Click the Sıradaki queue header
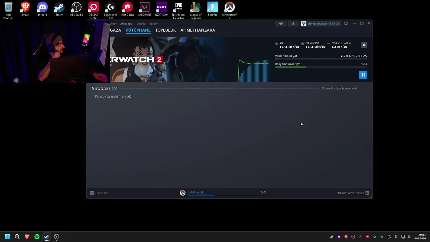The height and width of the screenshot is (242, 430). click(104, 88)
